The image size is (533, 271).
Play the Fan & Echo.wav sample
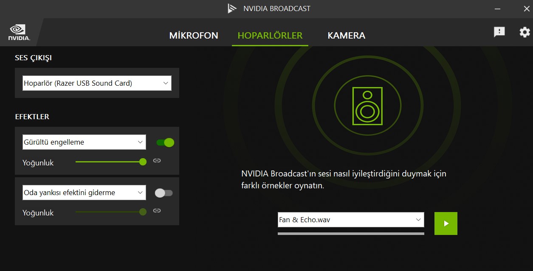click(446, 224)
